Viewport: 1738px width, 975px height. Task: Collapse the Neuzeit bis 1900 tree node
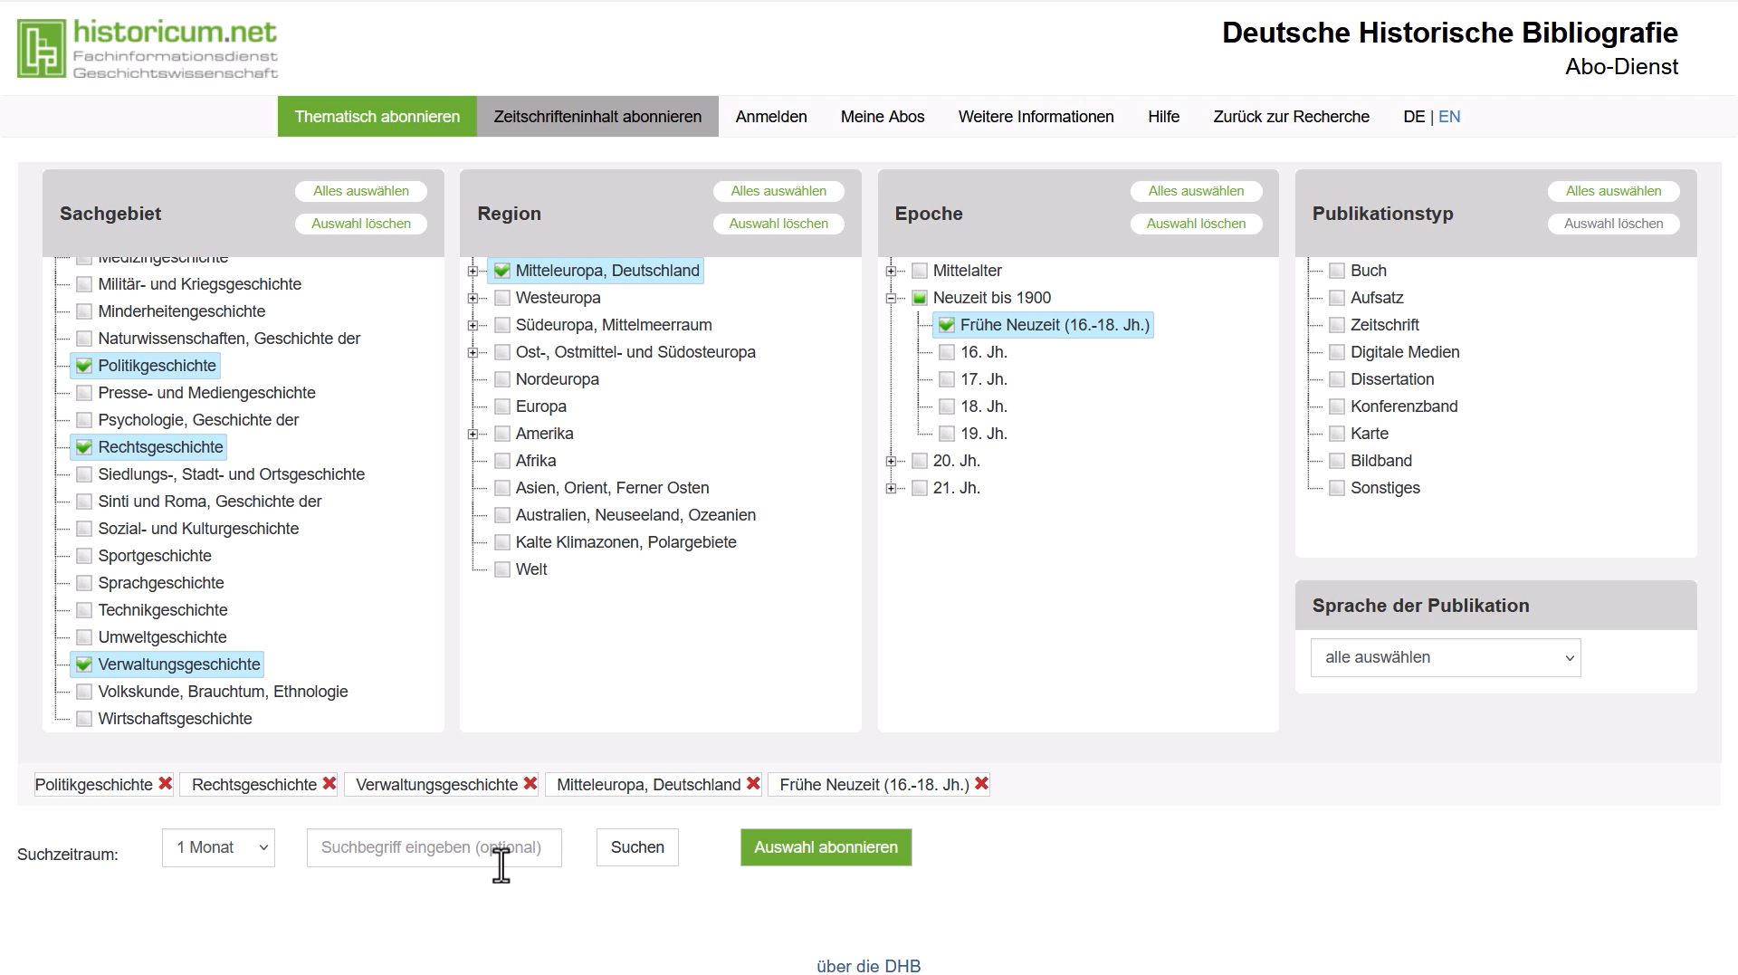891,298
